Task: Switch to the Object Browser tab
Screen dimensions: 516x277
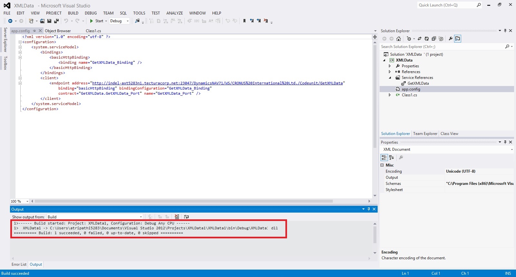Action: tap(58, 31)
